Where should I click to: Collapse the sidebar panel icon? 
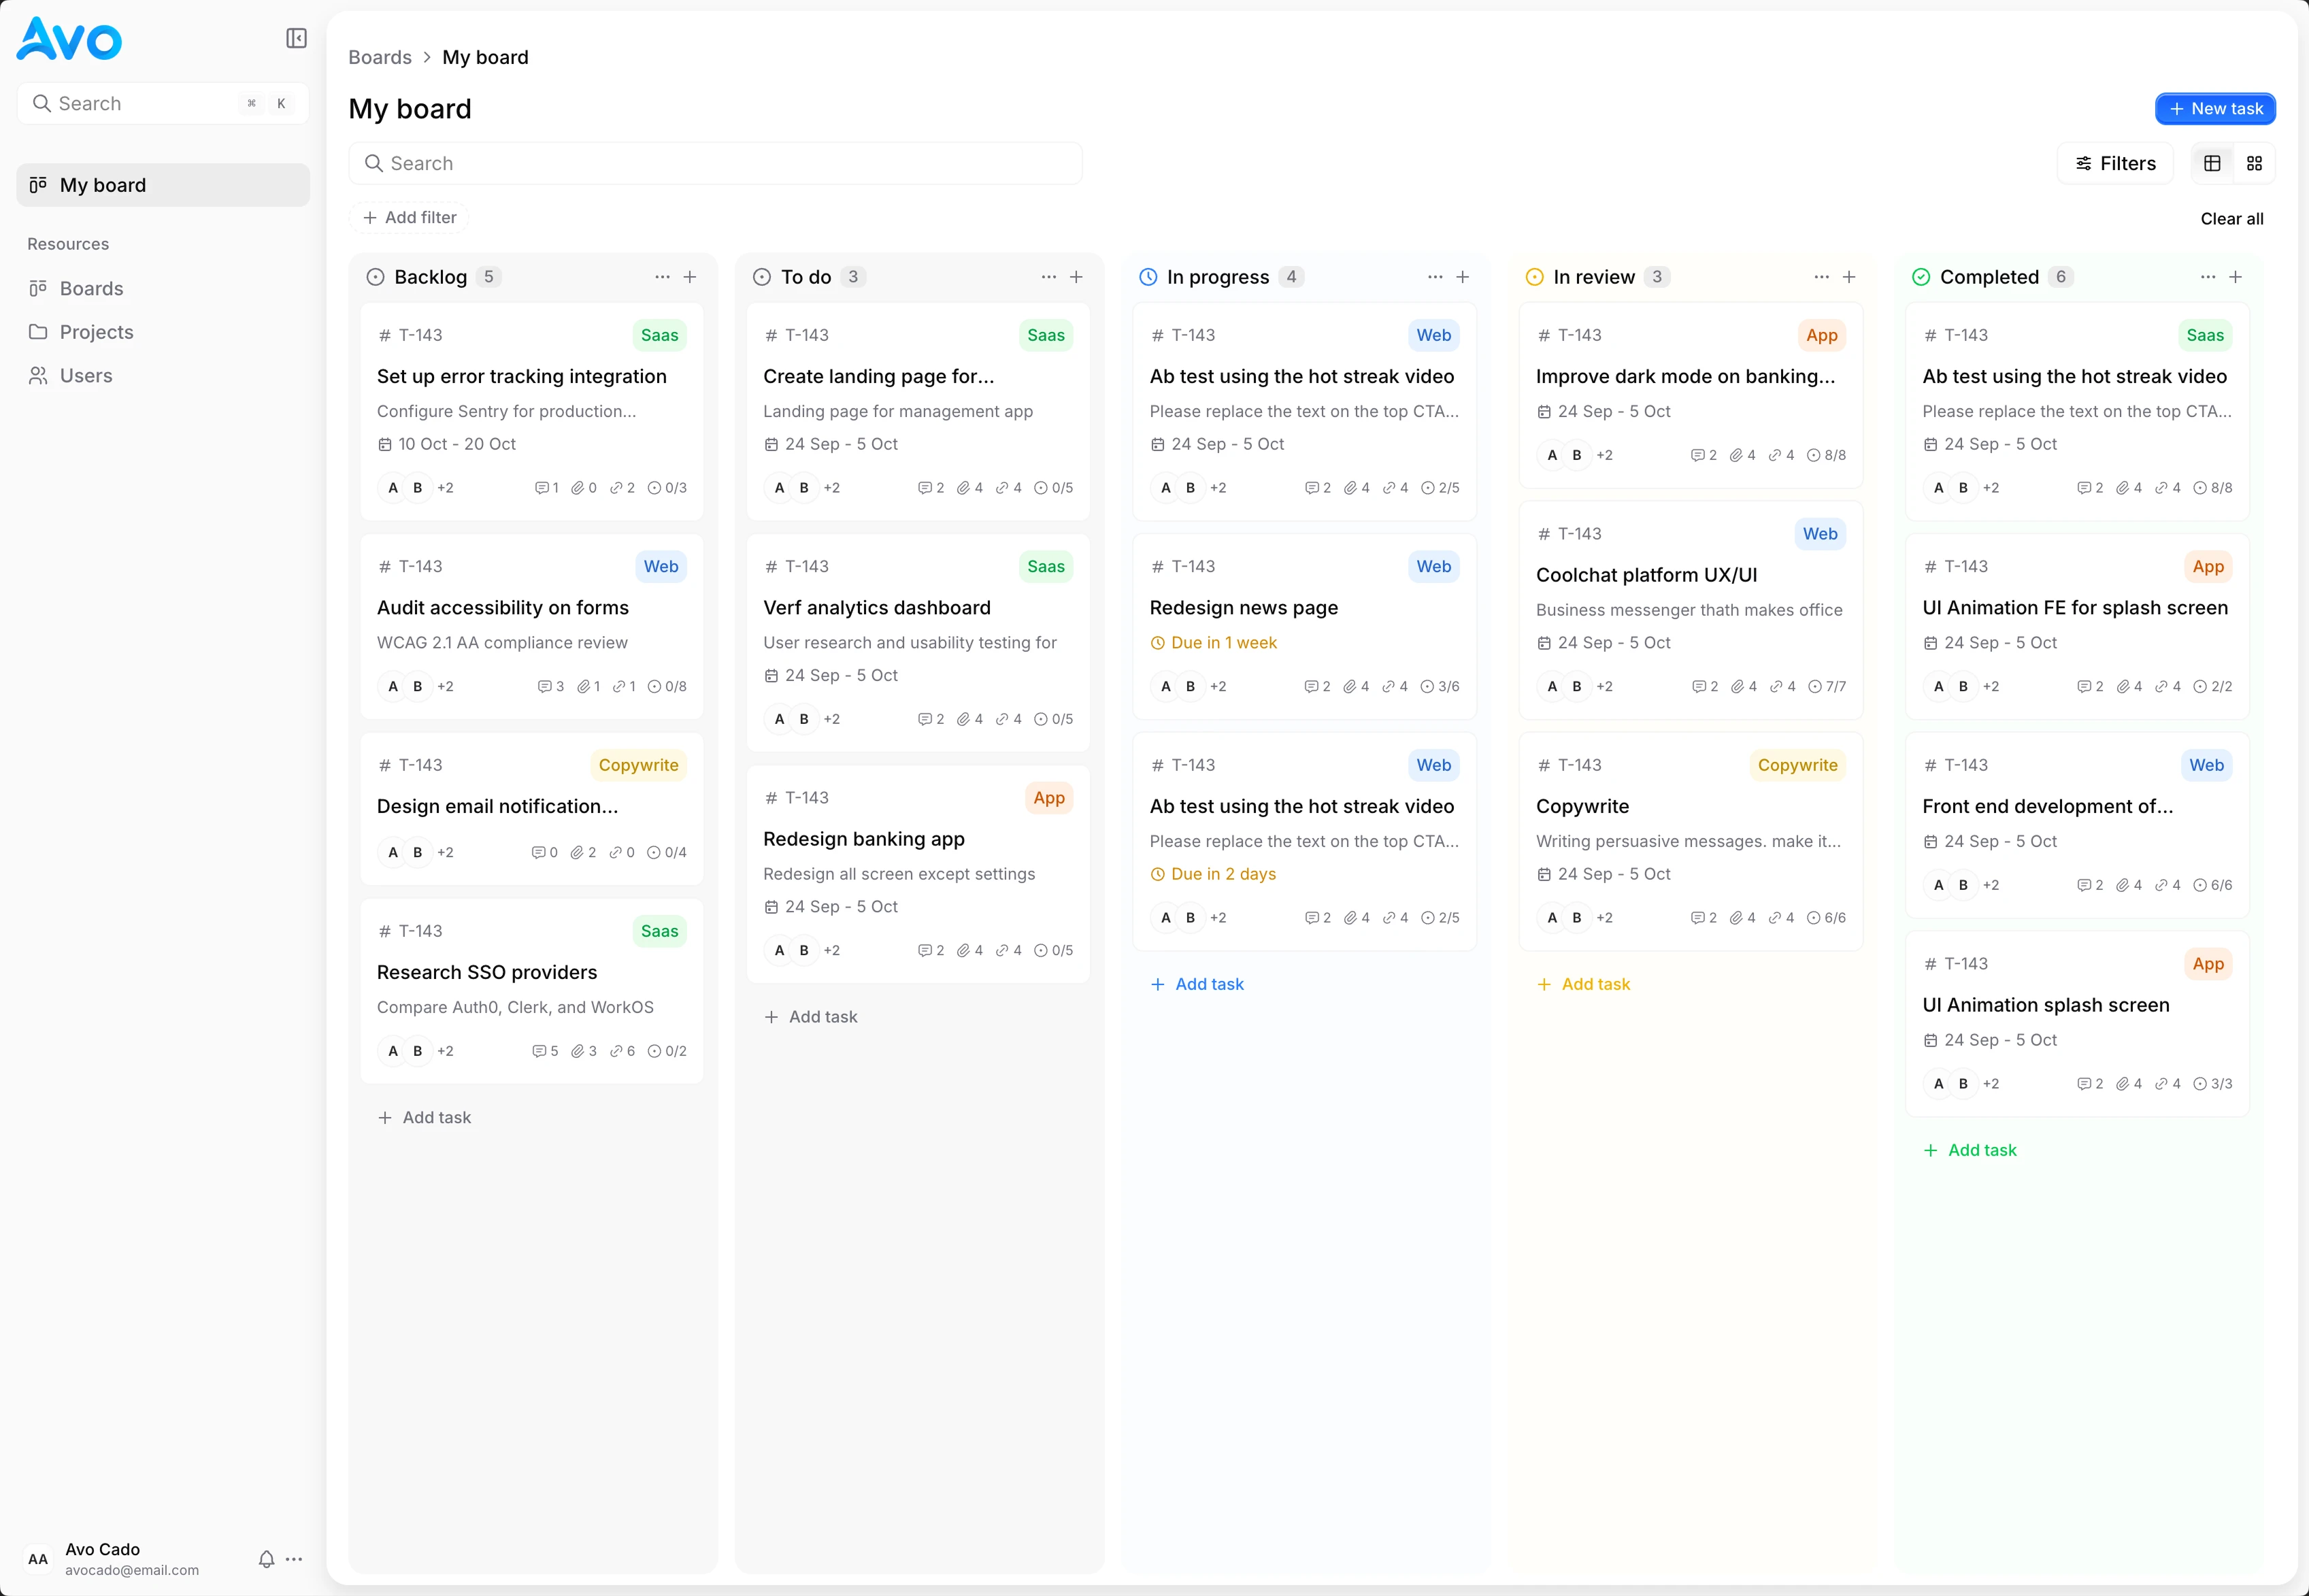296,38
